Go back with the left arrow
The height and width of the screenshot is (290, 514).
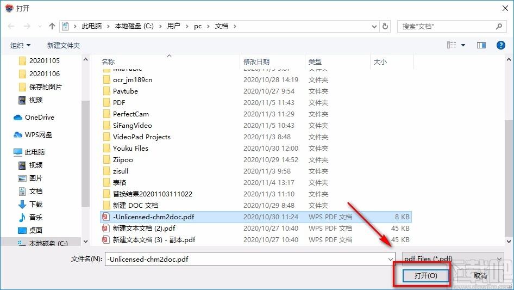click(11, 26)
